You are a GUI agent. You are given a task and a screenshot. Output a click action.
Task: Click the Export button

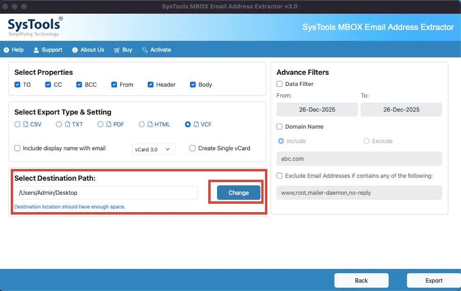click(434, 280)
